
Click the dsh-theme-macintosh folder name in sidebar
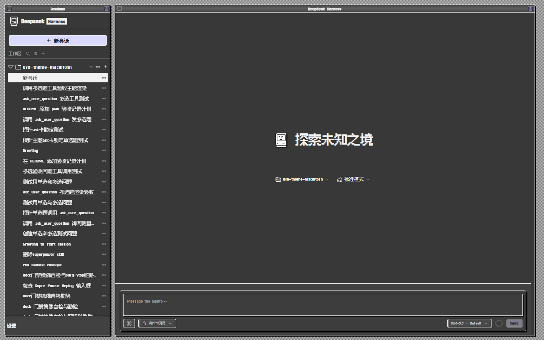tap(47, 67)
